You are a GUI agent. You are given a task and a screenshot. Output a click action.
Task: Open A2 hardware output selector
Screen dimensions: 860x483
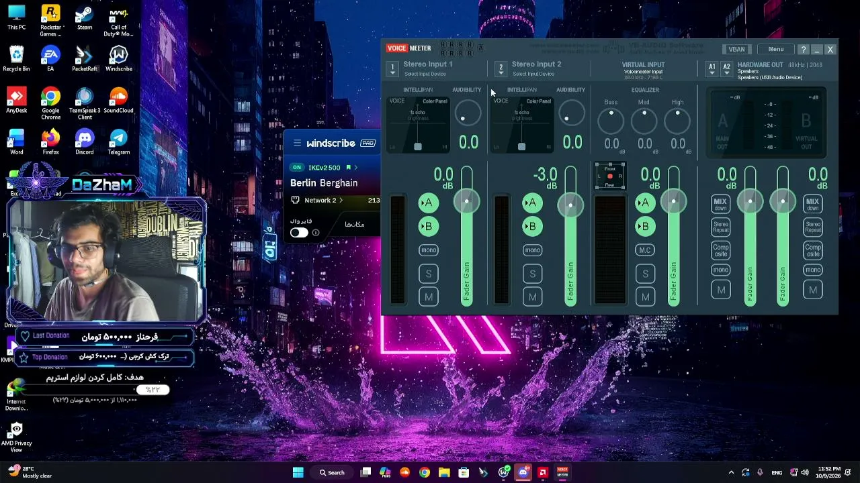click(726, 68)
